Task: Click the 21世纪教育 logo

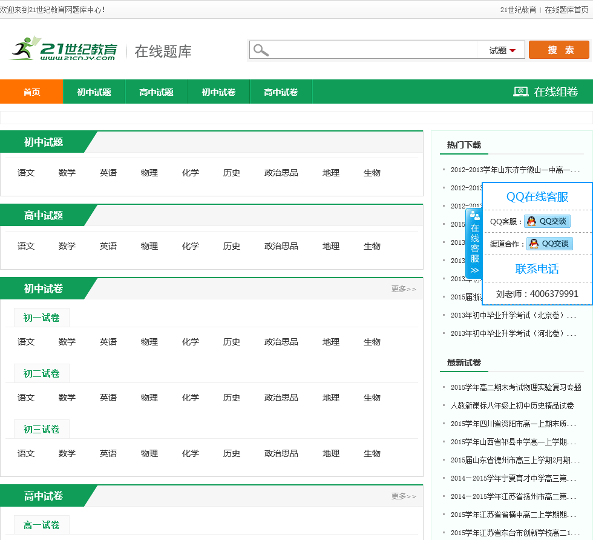Action: (64, 49)
